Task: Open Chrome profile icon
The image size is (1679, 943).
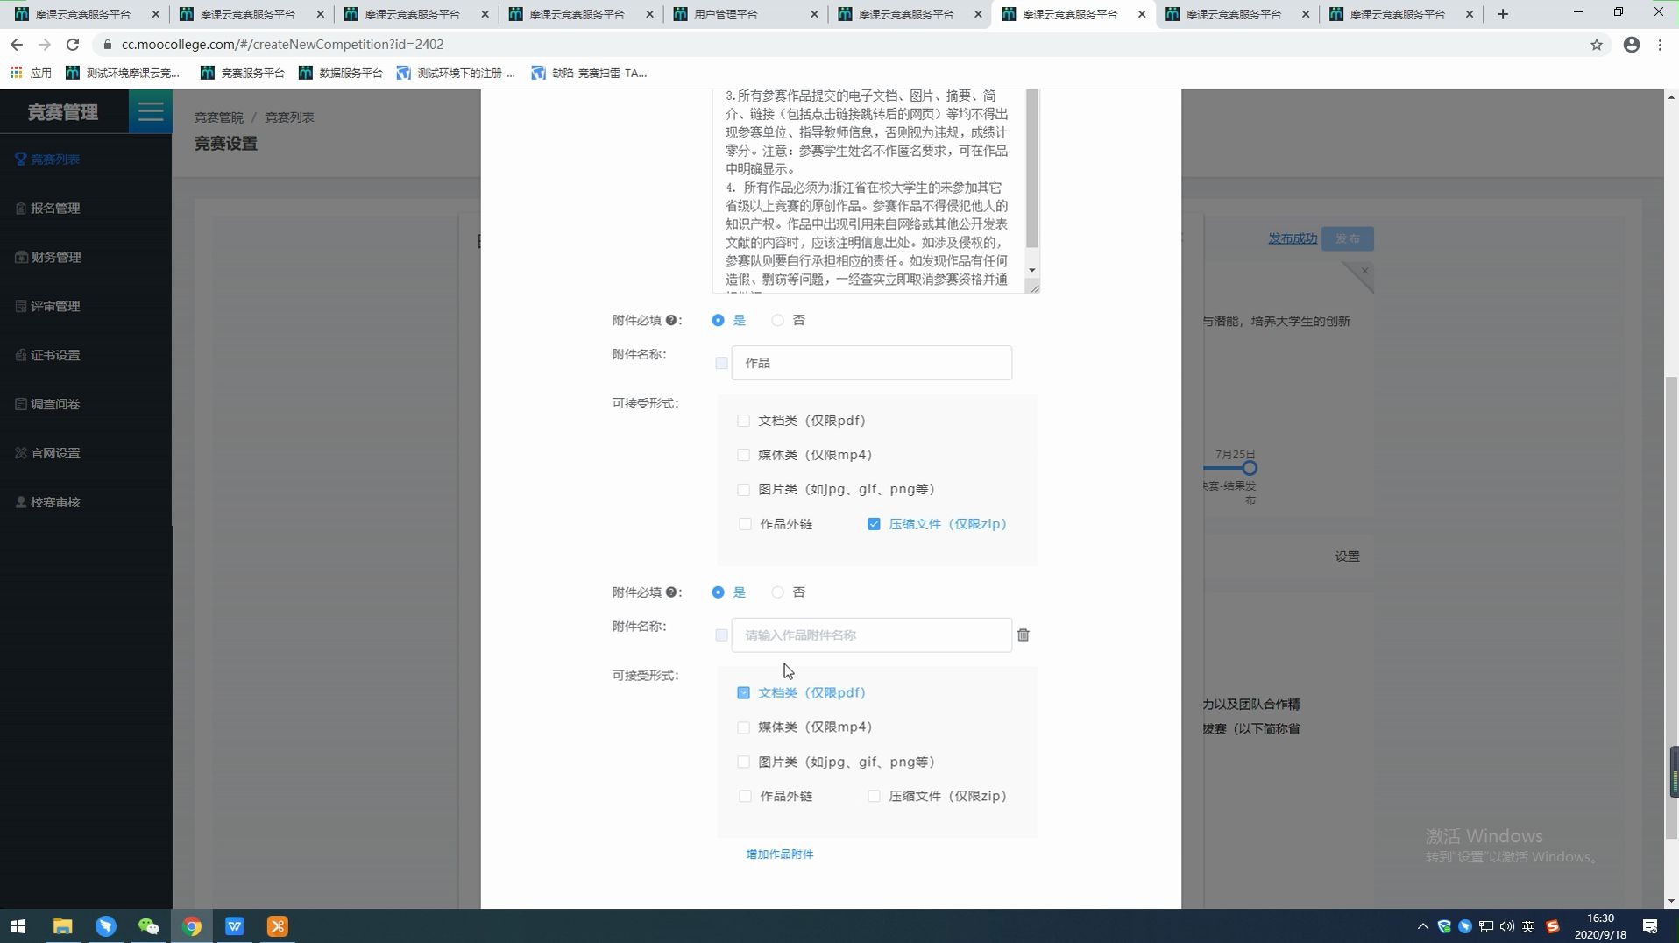Action: 1632,45
